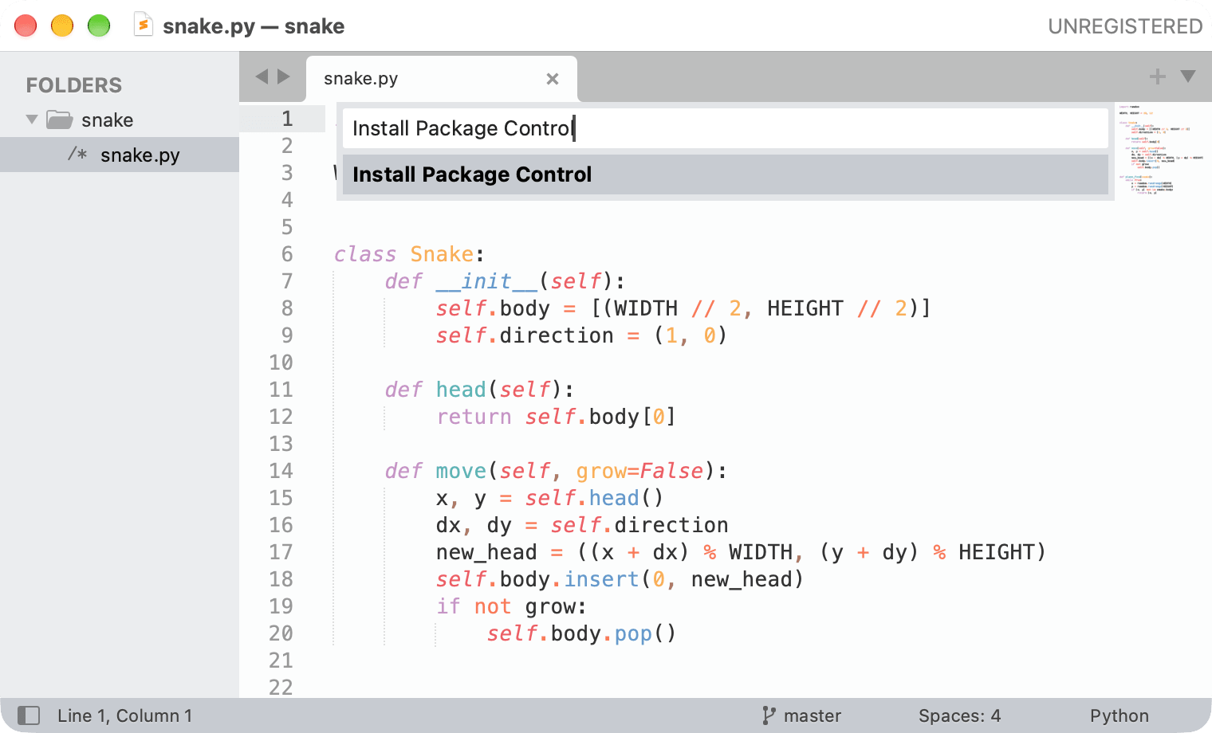This screenshot has height=733, width=1212.
Task: Click the insert call on line 18
Action: click(x=601, y=579)
